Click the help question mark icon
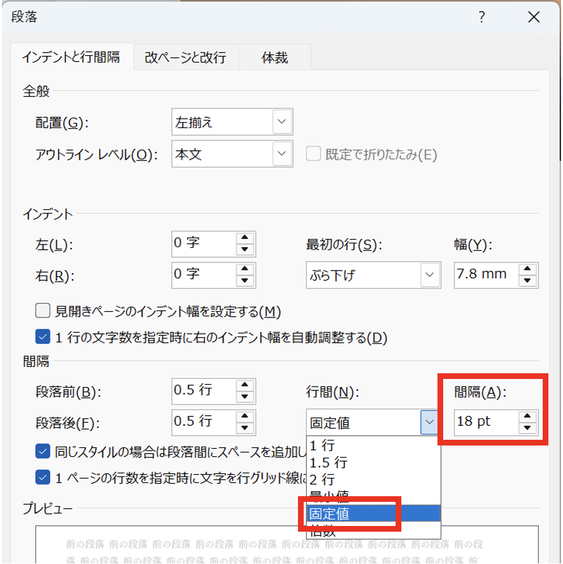563x564 pixels. [481, 17]
